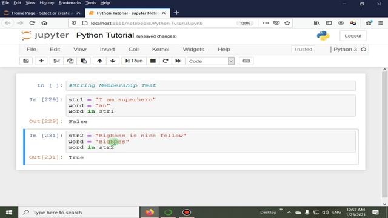The width and height of the screenshot is (388, 218).
Task: Paste cells below icon in the toolbar
Action: 84,61
